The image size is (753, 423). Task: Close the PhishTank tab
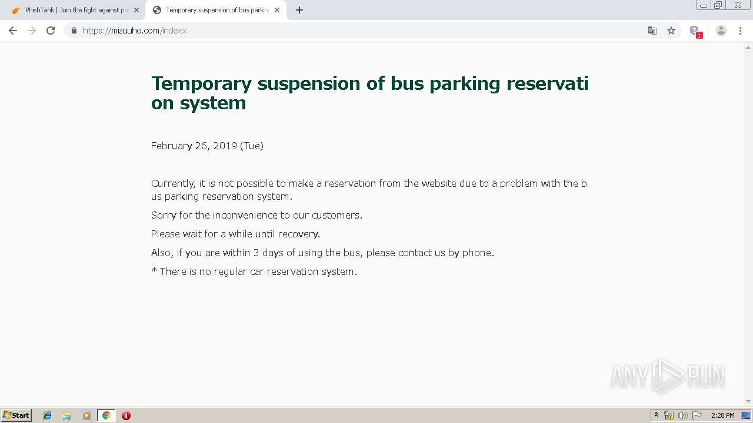[x=136, y=10]
